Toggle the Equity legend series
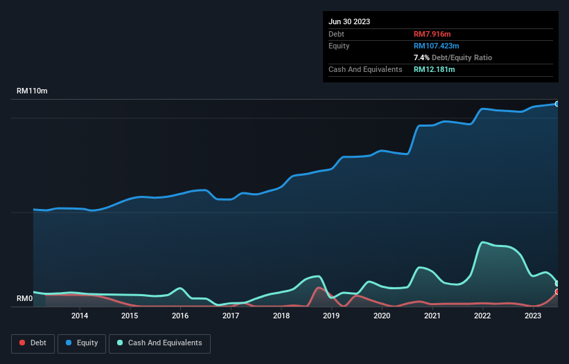The image size is (569, 364). [82, 343]
